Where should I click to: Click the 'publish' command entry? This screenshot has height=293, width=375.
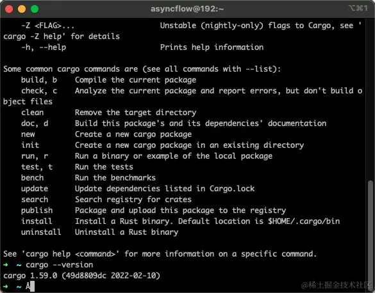tap(37, 210)
